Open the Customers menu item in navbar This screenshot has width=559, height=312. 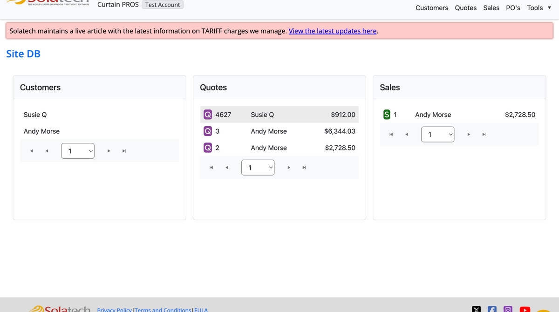432,8
